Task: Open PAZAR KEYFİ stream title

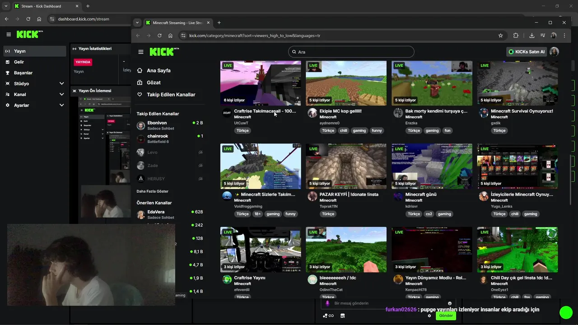Action: tap(349, 195)
